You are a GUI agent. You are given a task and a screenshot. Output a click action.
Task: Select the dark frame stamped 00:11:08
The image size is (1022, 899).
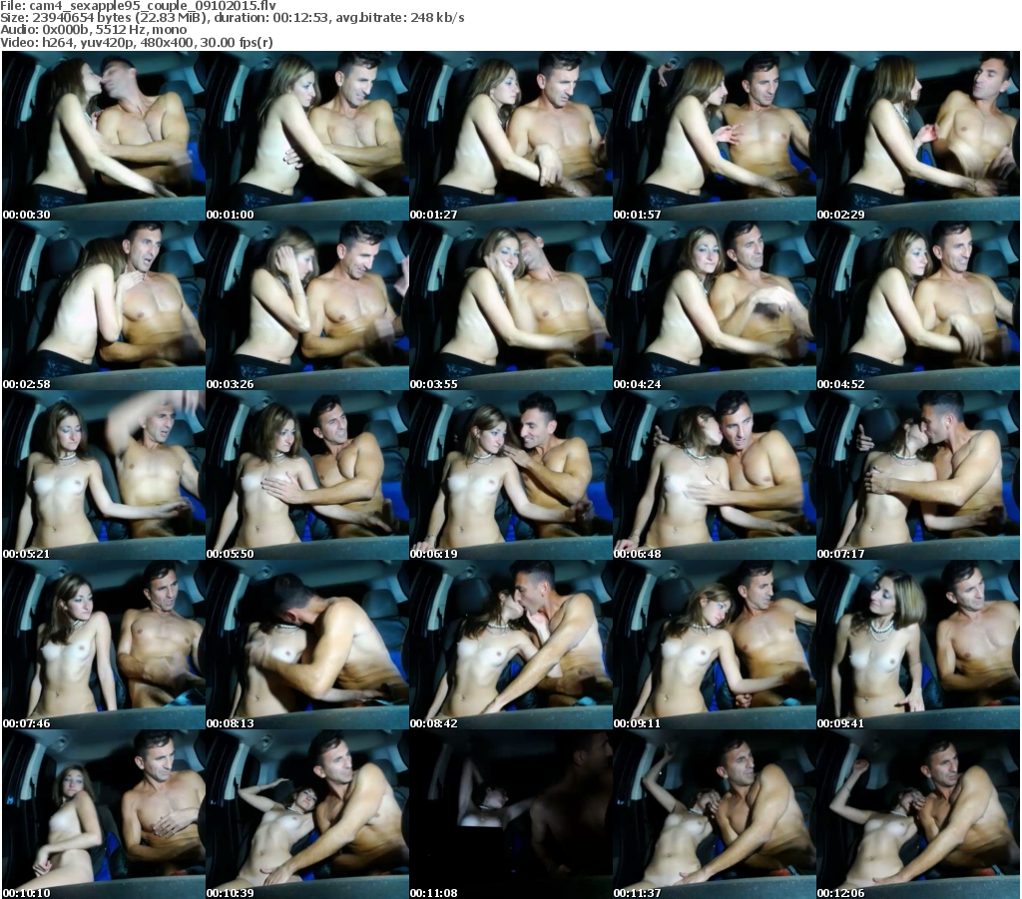coord(510,814)
